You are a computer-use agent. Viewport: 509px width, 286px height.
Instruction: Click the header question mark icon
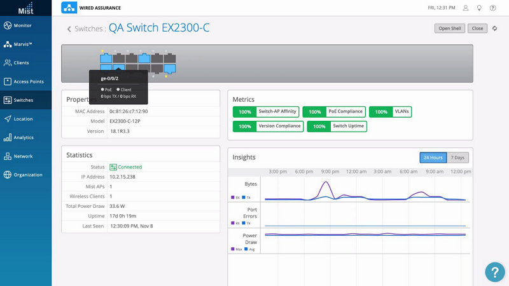coord(492,8)
